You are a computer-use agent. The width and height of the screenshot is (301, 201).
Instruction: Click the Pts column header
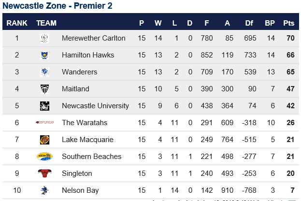[x=289, y=23]
